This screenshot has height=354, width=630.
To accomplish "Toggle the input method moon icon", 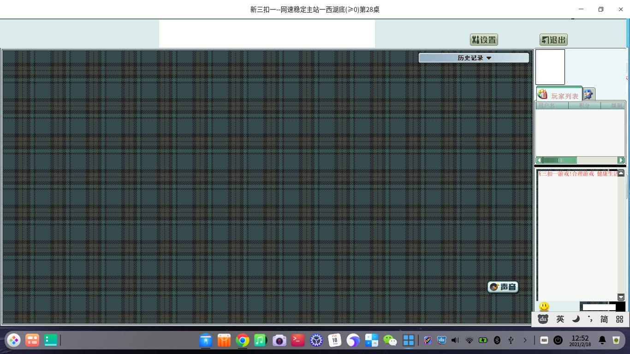I will [x=576, y=319].
